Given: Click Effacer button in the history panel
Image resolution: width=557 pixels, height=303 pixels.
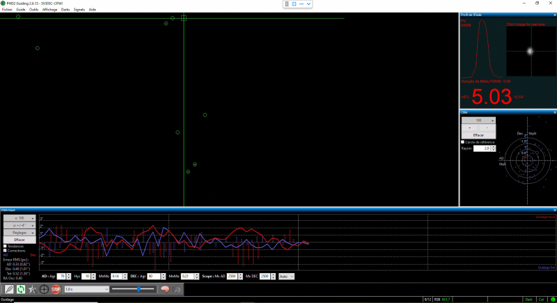Looking at the screenshot, I should click(x=19, y=240).
